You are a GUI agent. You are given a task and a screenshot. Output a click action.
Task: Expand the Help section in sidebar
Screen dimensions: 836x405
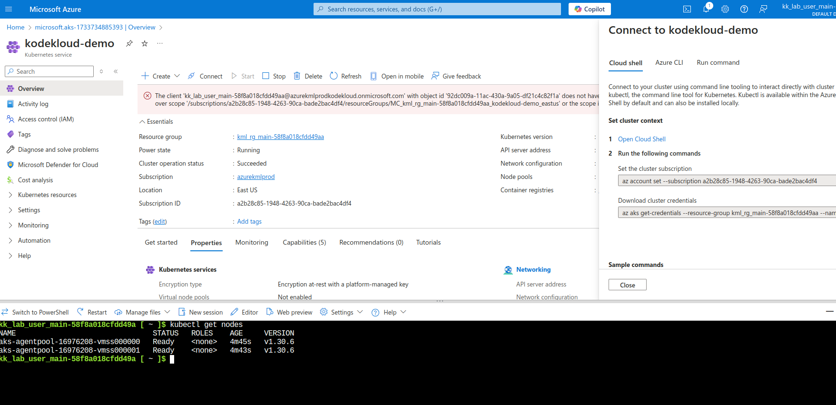point(10,256)
